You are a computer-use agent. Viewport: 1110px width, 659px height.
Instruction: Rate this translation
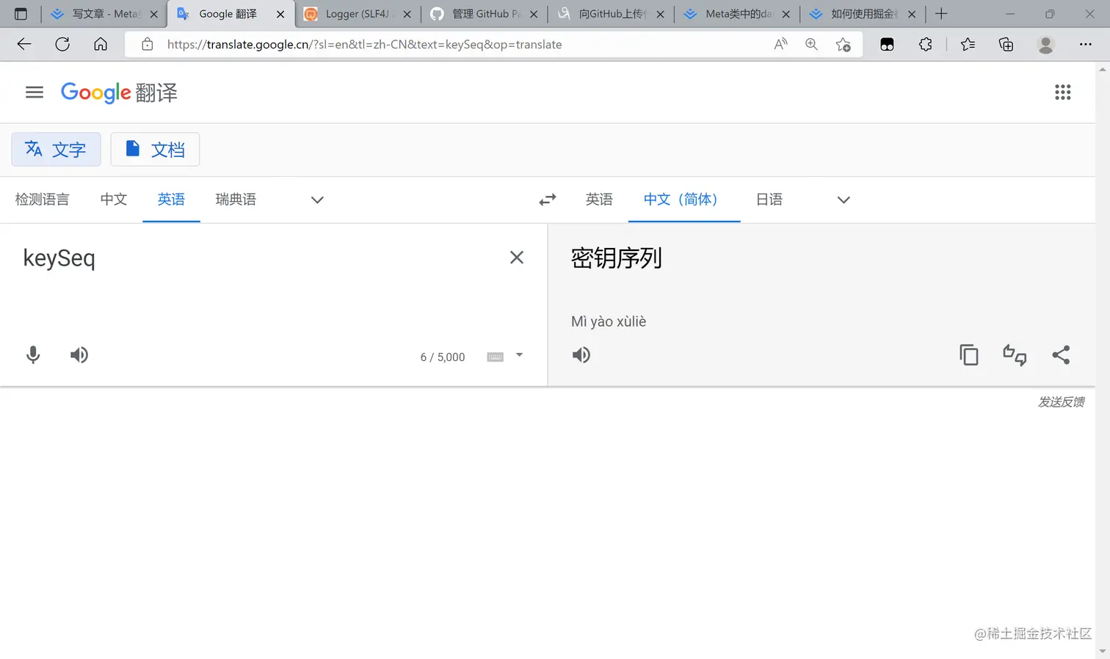point(1015,355)
